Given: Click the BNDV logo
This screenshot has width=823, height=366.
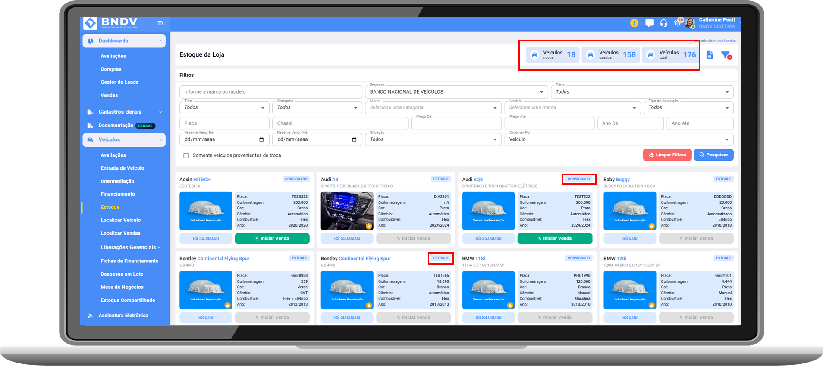Looking at the screenshot, I should pos(110,23).
